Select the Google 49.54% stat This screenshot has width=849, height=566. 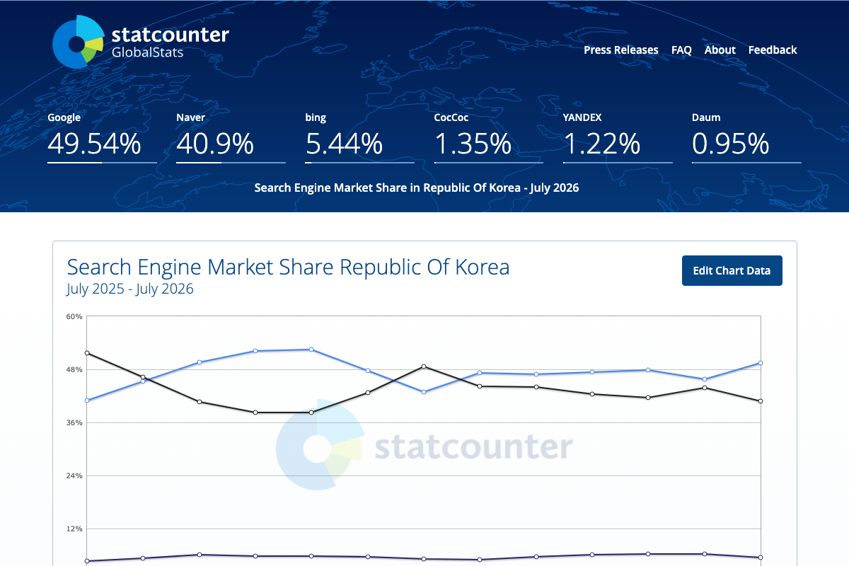click(x=102, y=137)
